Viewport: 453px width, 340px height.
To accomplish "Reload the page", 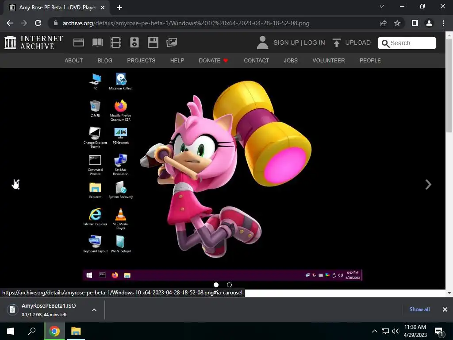I will pyautogui.click(x=38, y=23).
